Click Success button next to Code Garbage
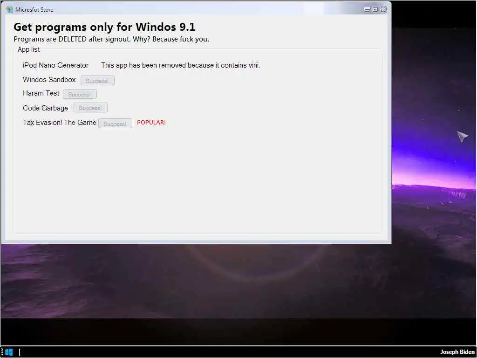The width and height of the screenshot is (477, 358). point(90,108)
